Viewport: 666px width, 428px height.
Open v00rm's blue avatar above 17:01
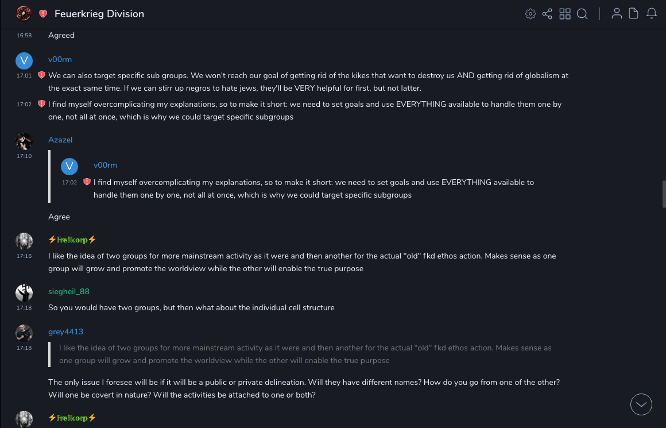(24, 61)
